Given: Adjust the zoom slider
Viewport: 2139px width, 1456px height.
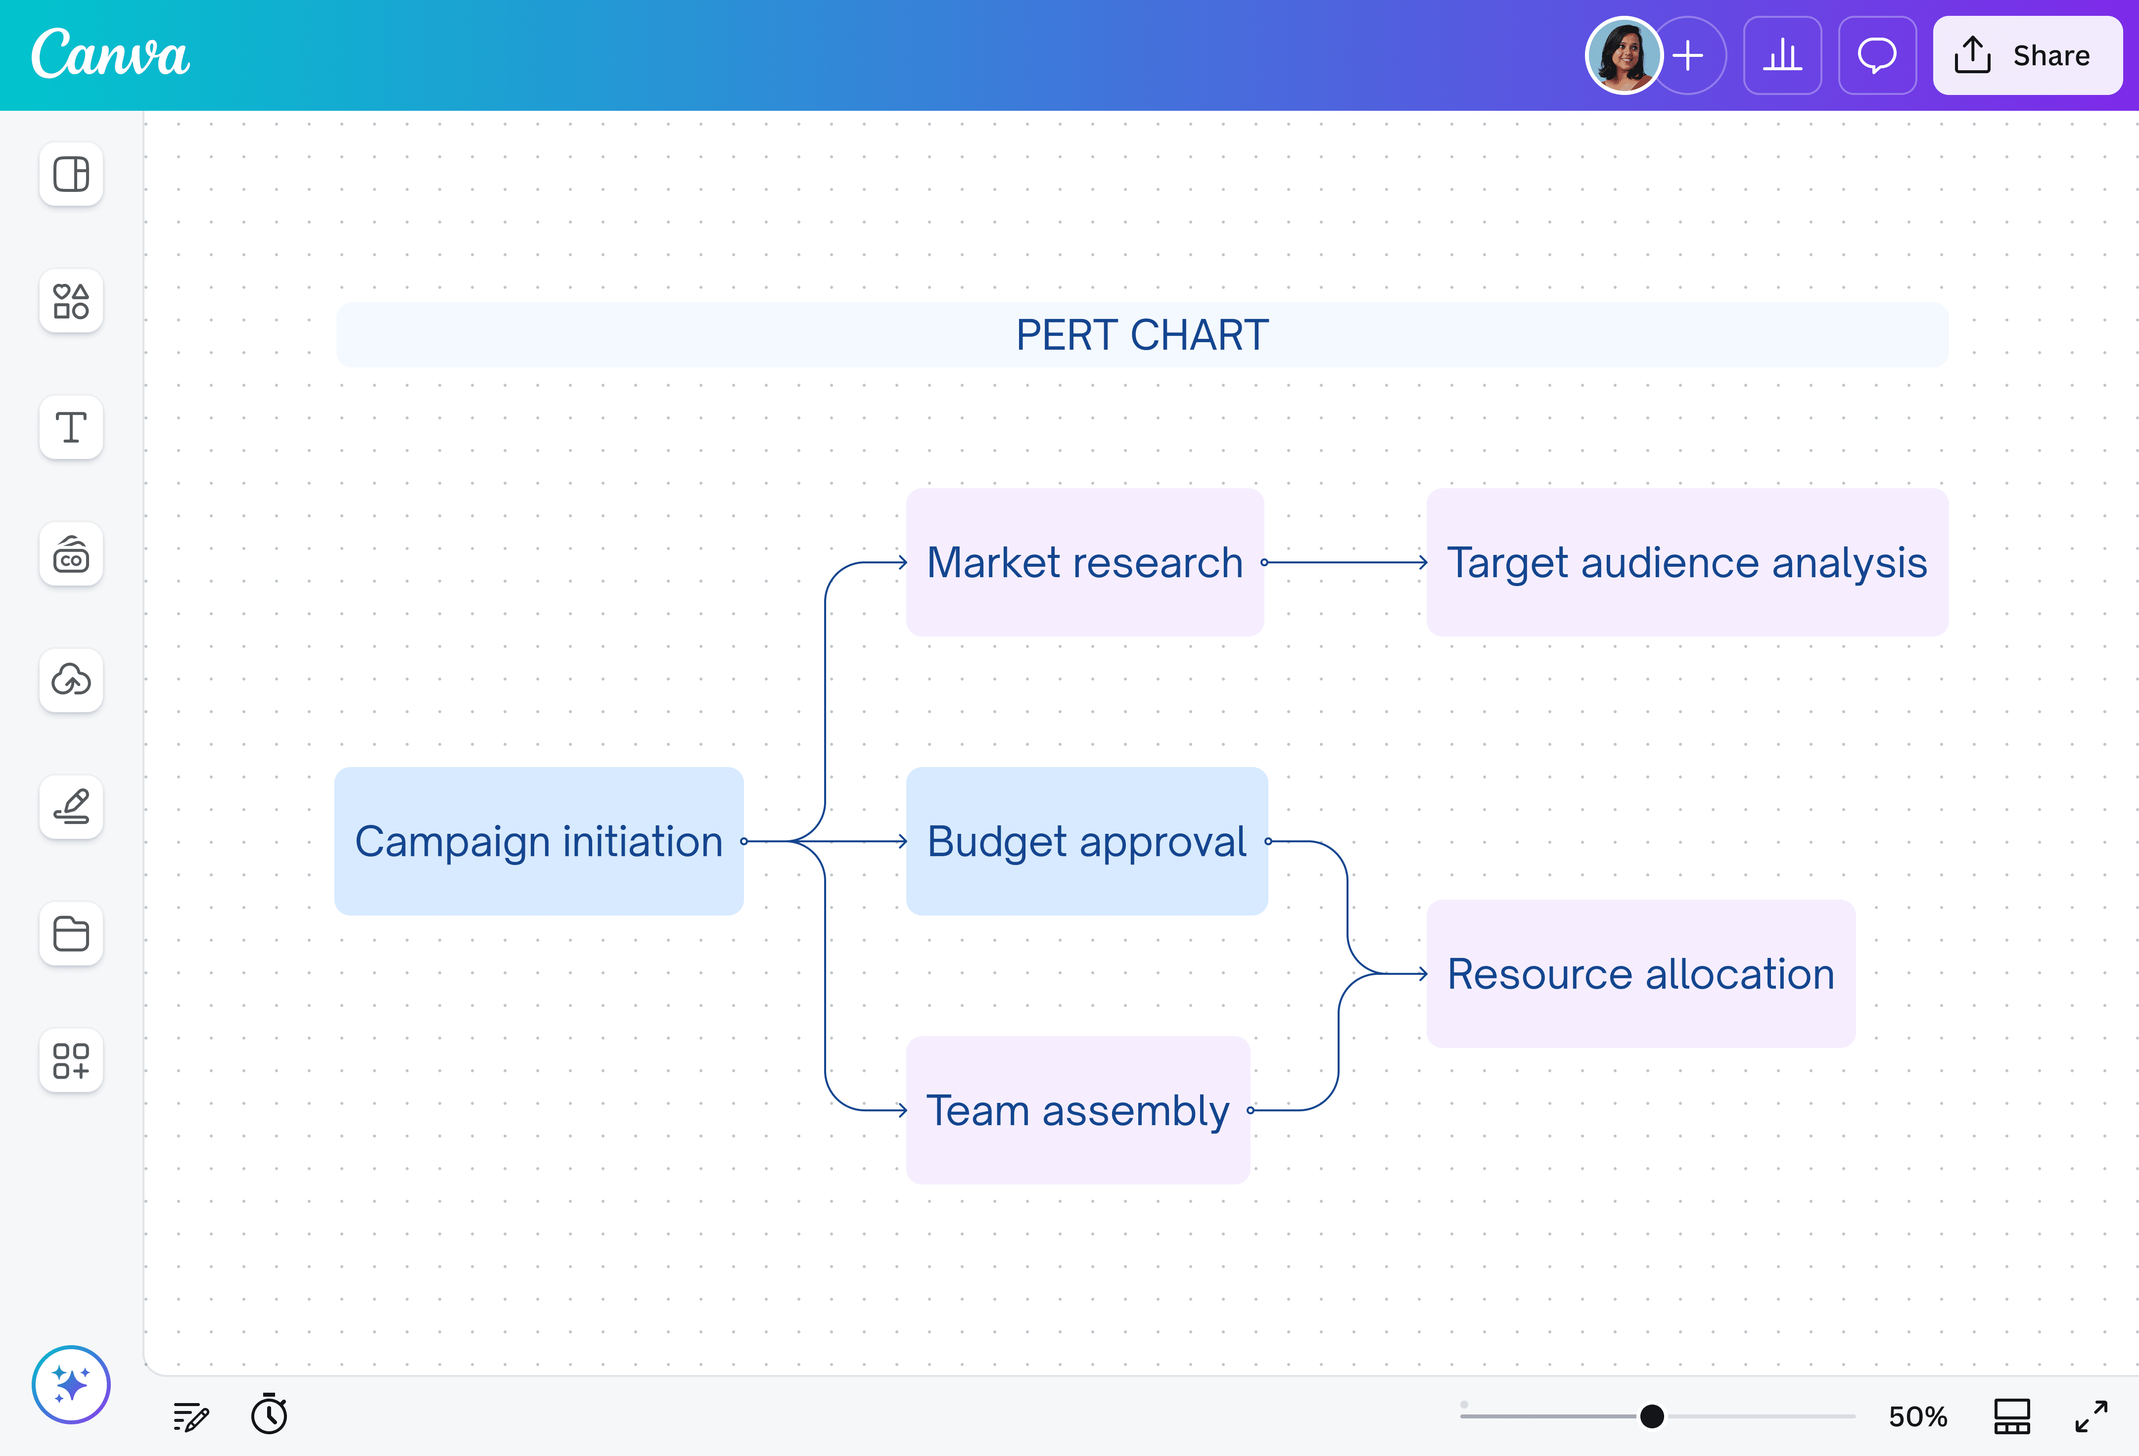Looking at the screenshot, I should (1652, 1415).
